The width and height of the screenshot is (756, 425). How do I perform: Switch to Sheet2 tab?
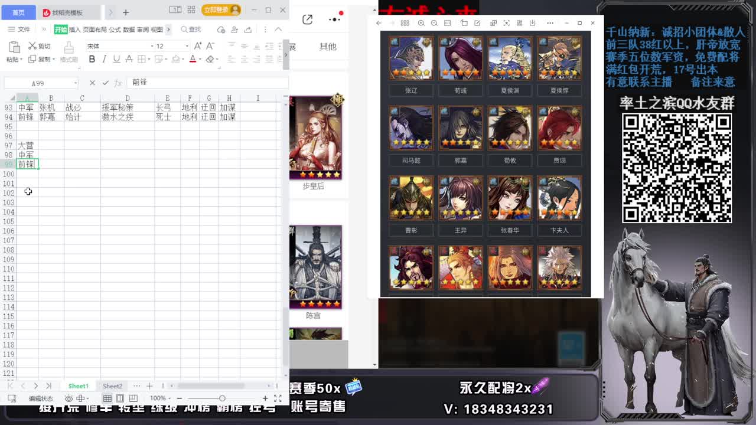coord(112,386)
